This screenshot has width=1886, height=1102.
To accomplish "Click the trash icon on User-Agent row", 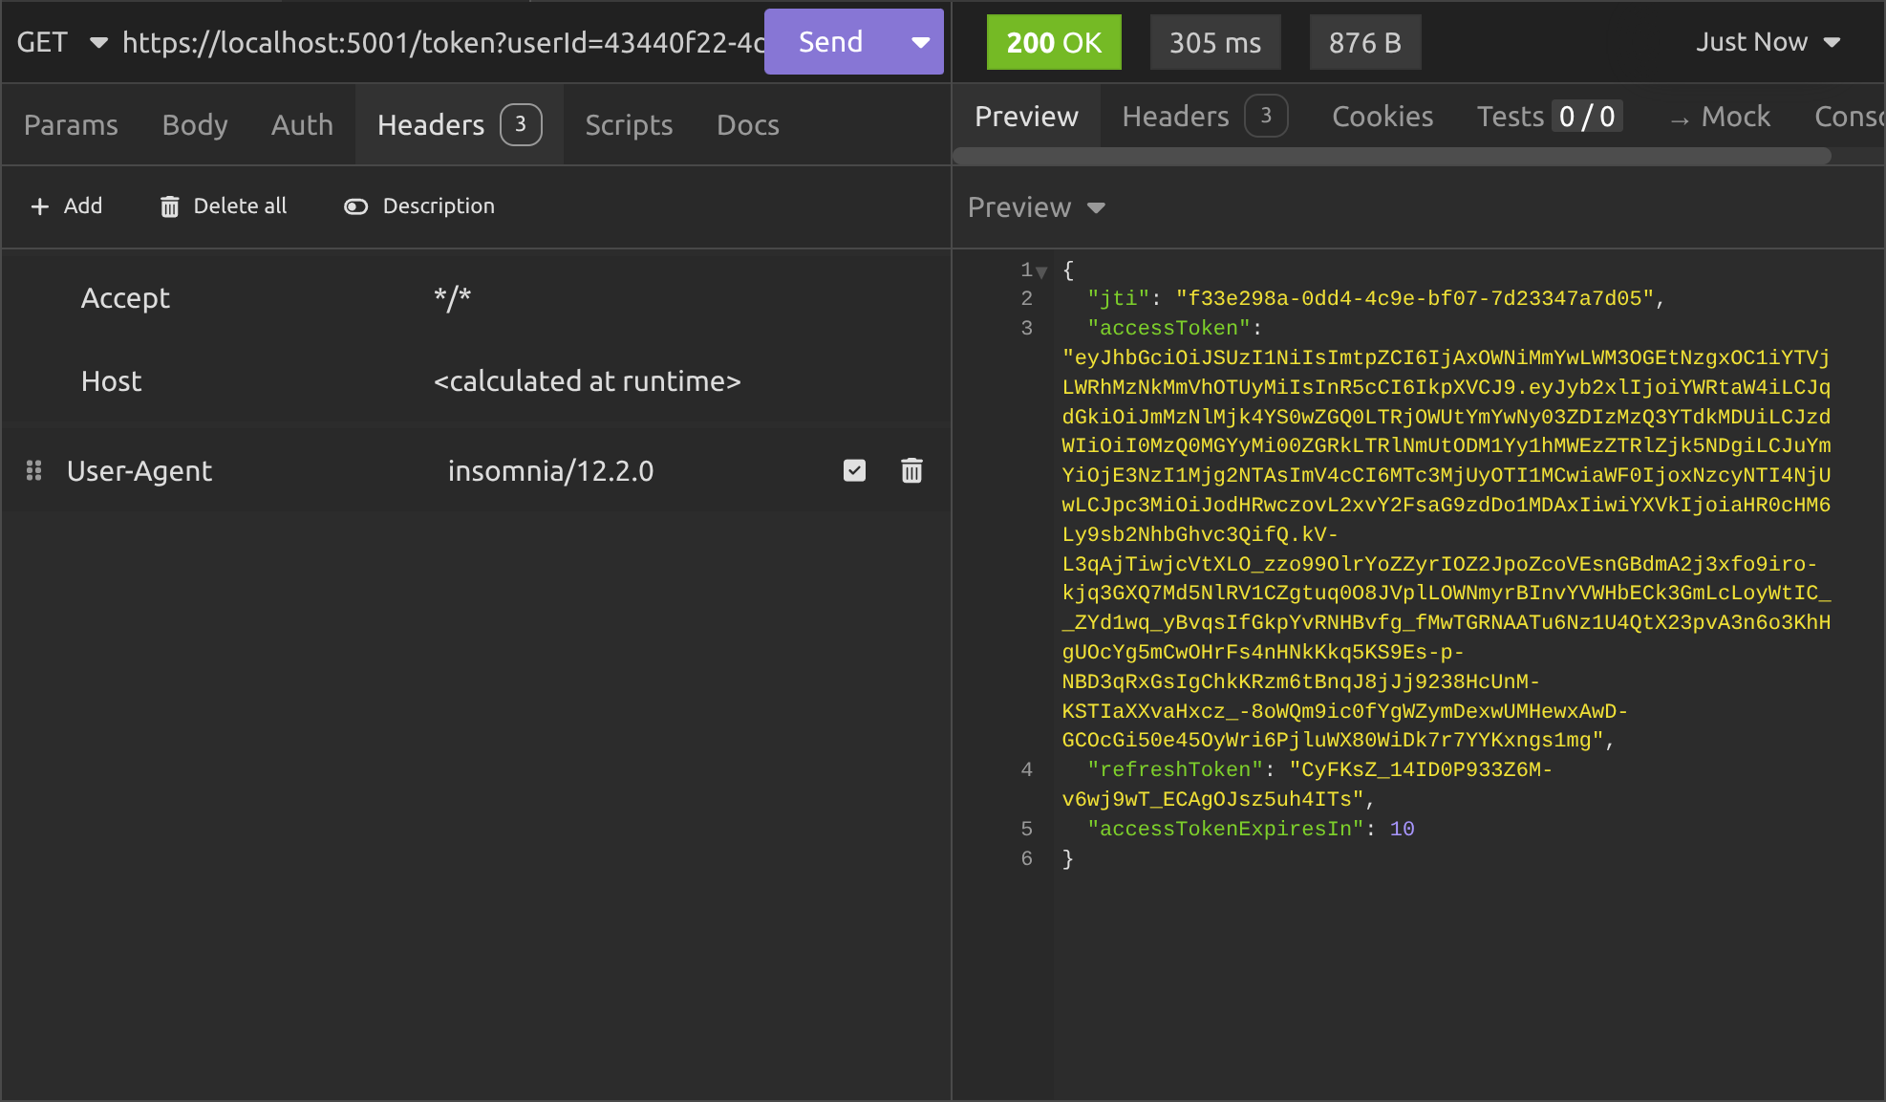I will [911, 470].
